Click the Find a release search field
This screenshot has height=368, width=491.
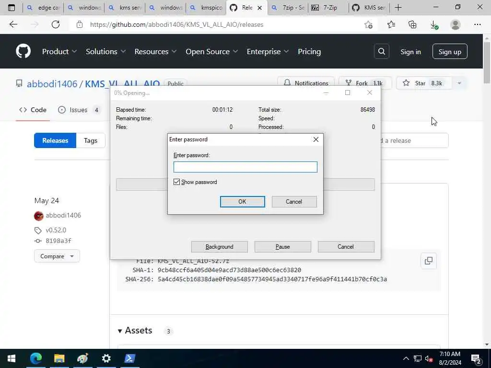pyautogui.click(x=415, y=140)
